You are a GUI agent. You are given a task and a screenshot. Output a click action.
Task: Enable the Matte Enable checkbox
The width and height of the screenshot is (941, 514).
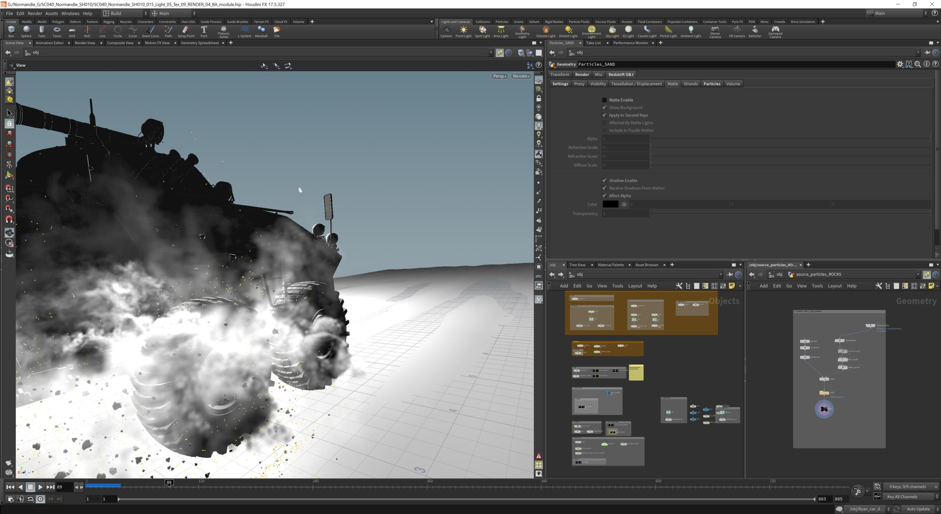click(x=604, y=100)
